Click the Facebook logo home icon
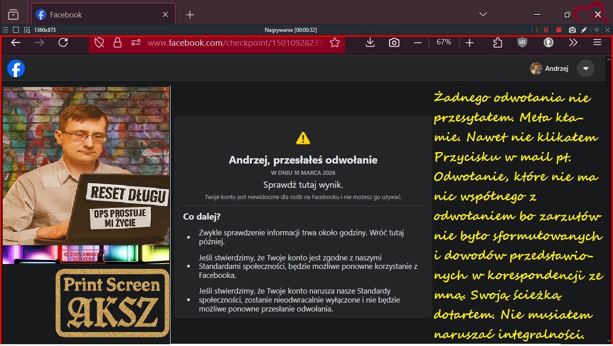Image resolution: width=613 pixels, height=346 pixels. click(x=16, y=69)
